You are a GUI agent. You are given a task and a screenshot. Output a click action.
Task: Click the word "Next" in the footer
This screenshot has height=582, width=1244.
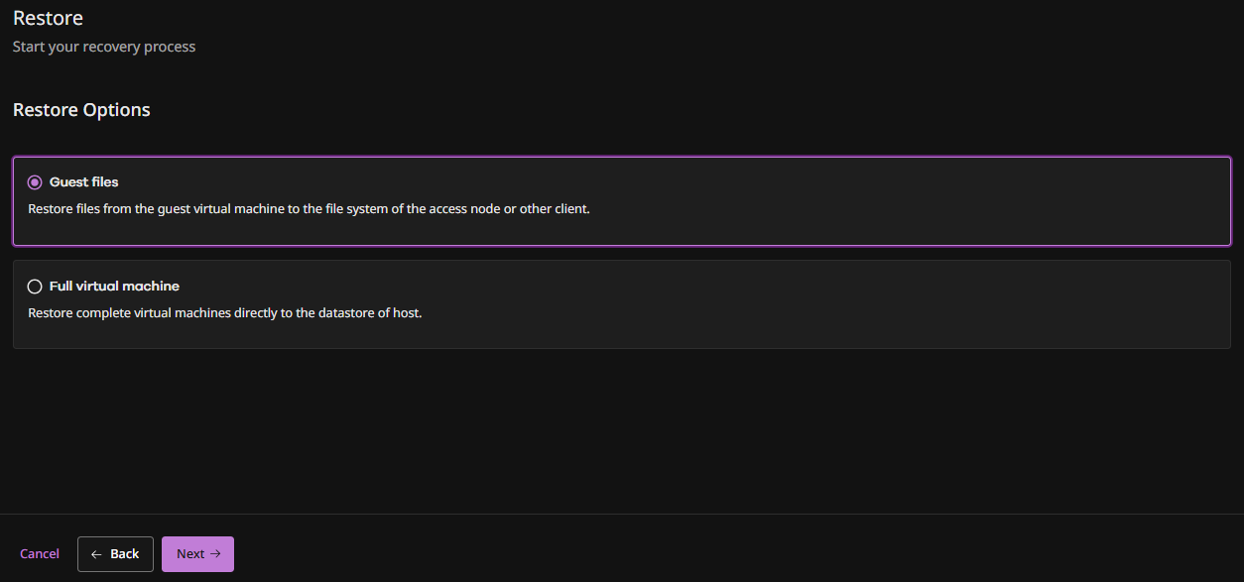coord(190,554)
